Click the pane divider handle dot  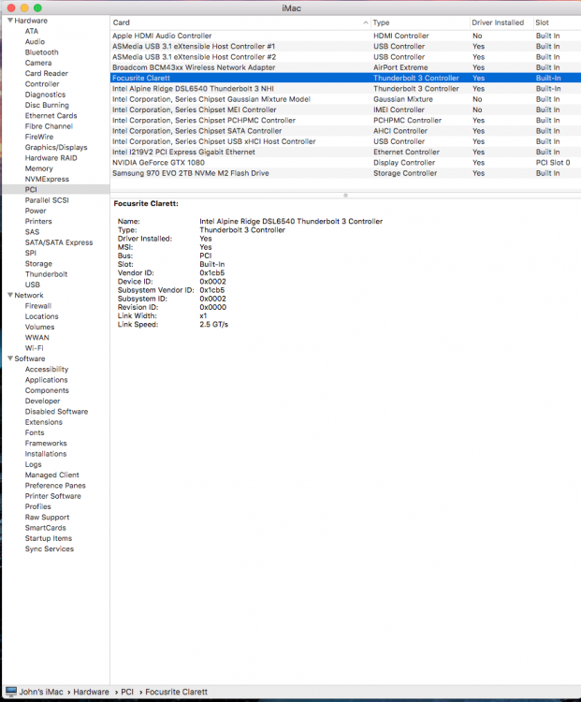coord(345,196)
